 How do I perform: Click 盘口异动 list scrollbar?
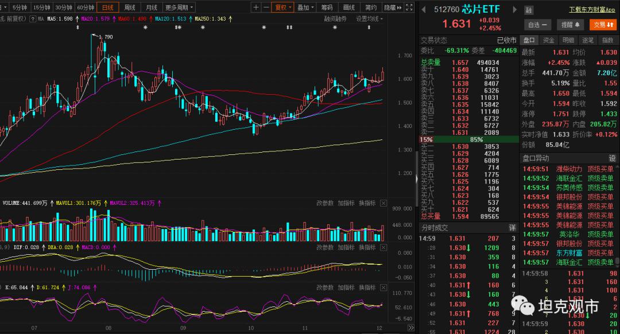[x=618, y=261]
